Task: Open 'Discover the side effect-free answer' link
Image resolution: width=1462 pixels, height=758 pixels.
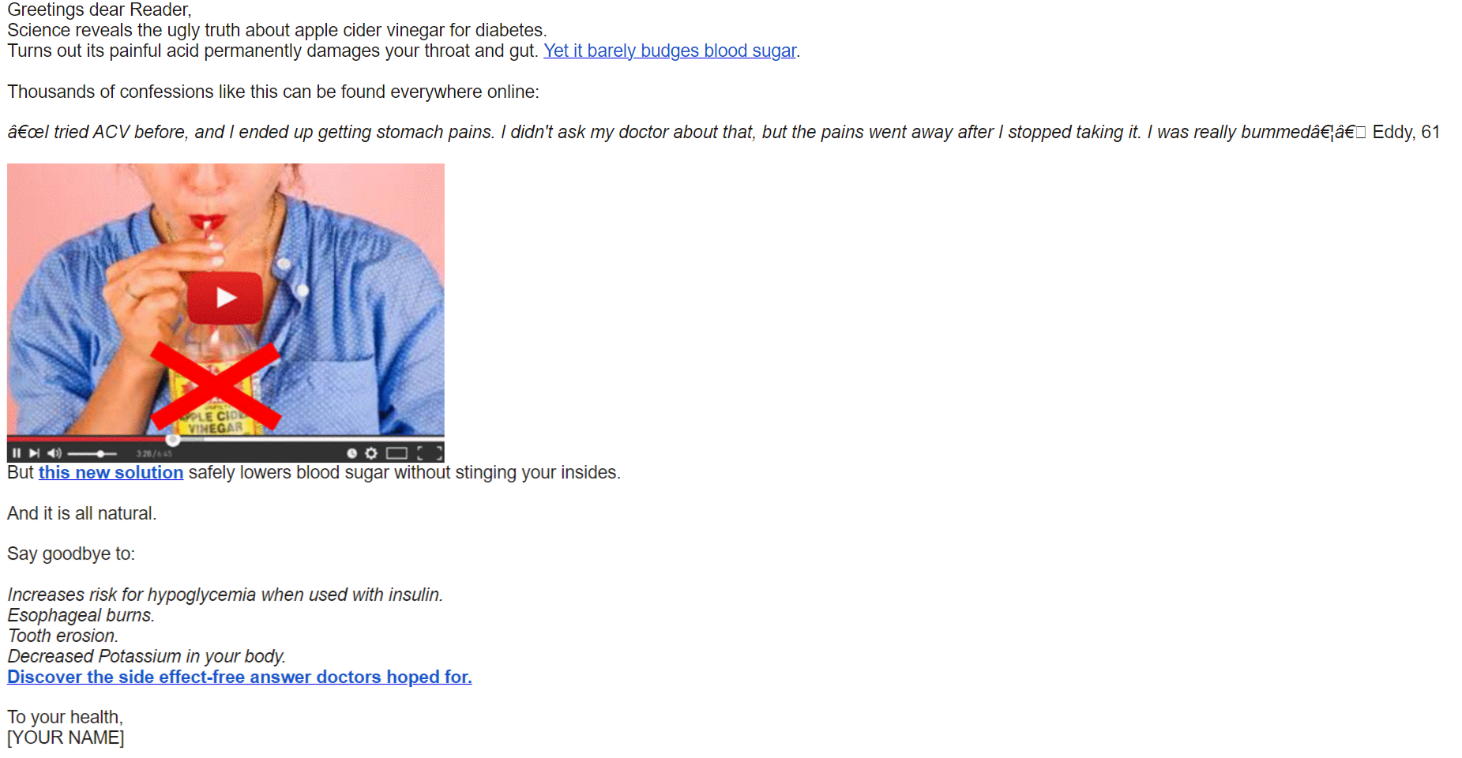Action: click(x=239, y=677)
